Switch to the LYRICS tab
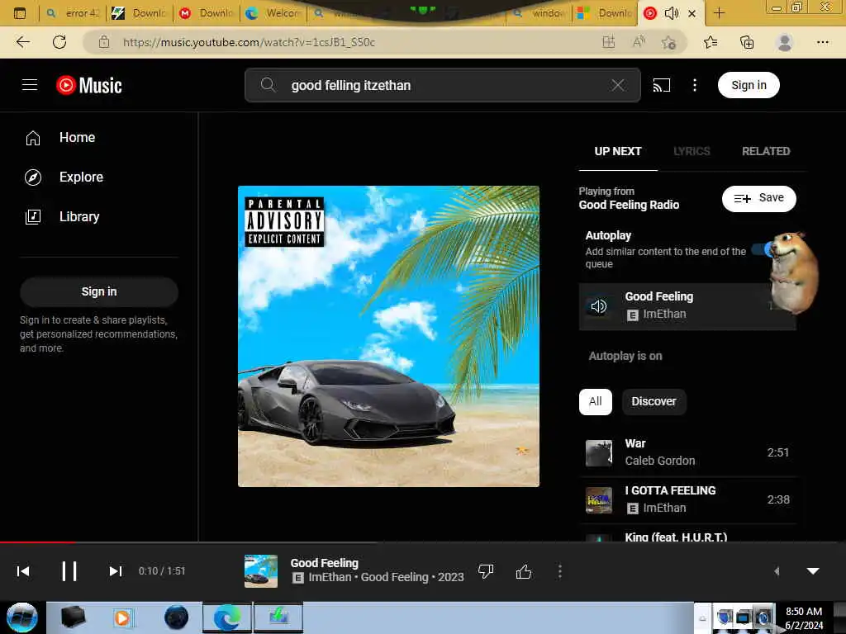 [x=692, y=152]
